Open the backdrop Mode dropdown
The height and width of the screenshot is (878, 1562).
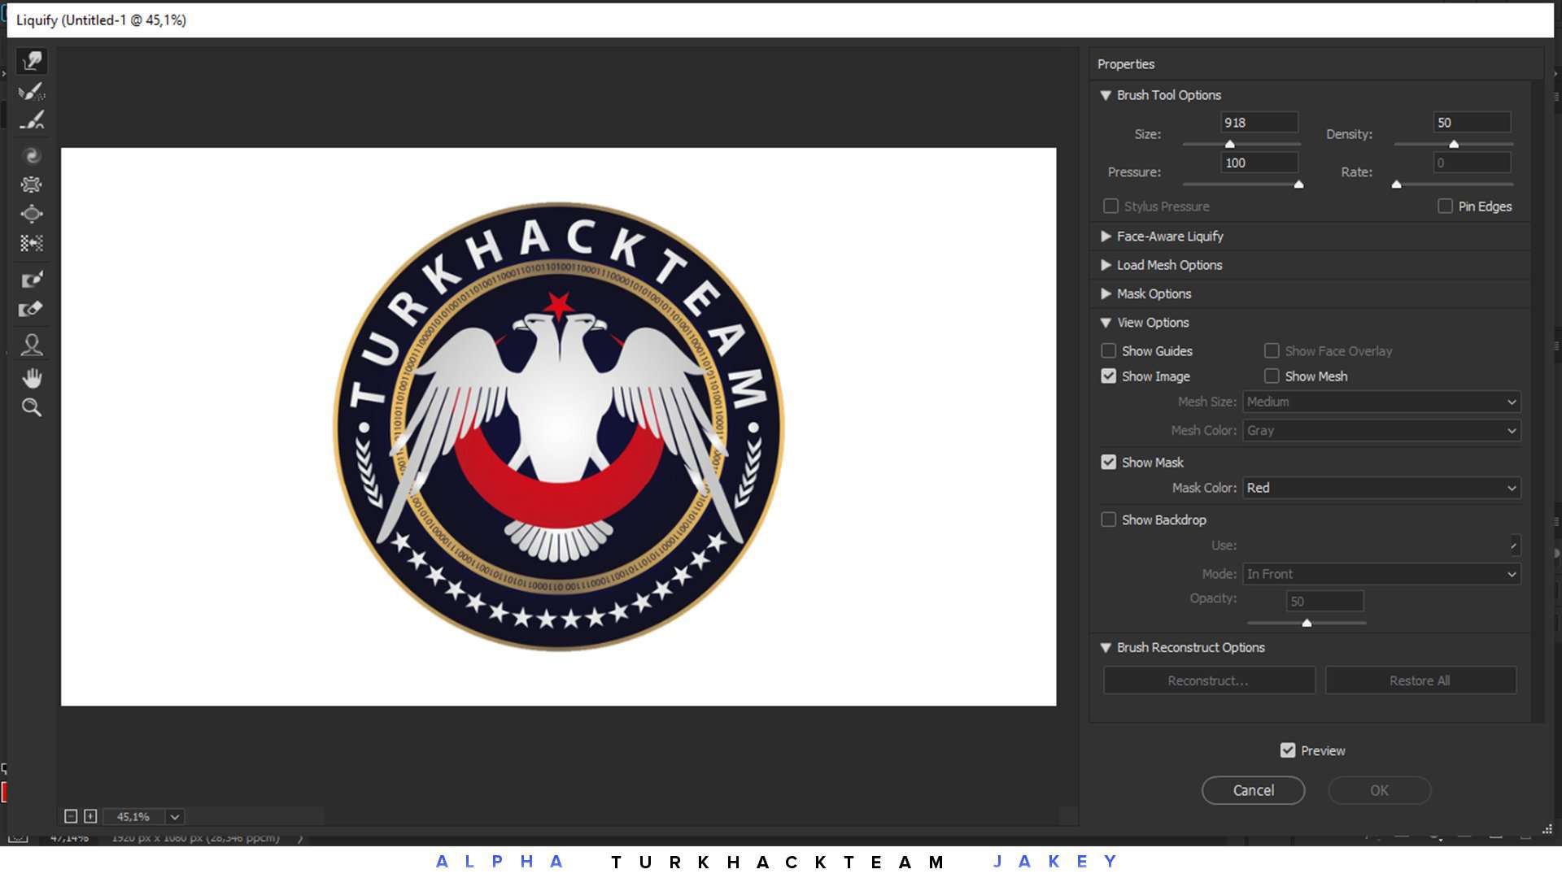coord(1381,574)
